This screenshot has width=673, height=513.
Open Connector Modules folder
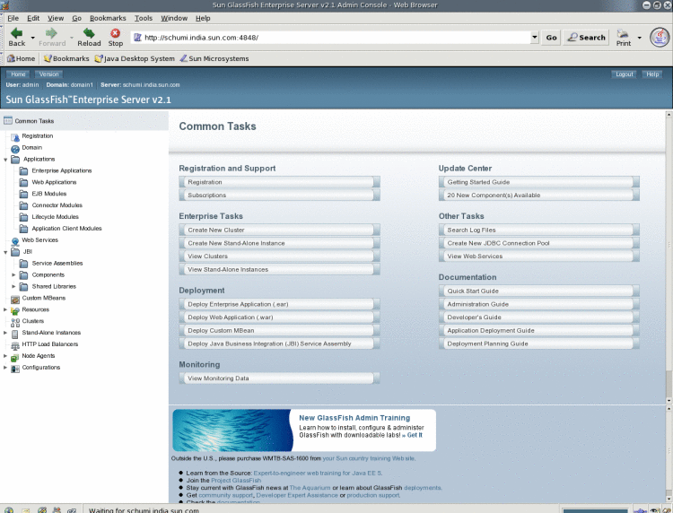pyautogui.click(x=57, y=205)
